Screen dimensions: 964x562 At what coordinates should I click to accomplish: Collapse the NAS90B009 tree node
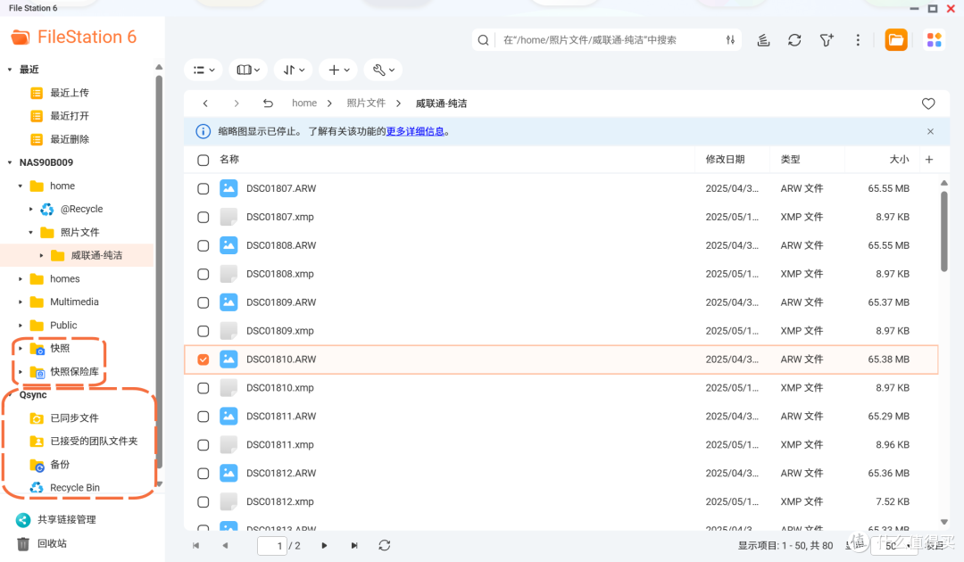(x=10, y=162)
